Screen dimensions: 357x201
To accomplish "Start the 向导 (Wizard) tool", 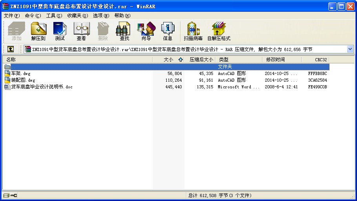I will point(146,31).
